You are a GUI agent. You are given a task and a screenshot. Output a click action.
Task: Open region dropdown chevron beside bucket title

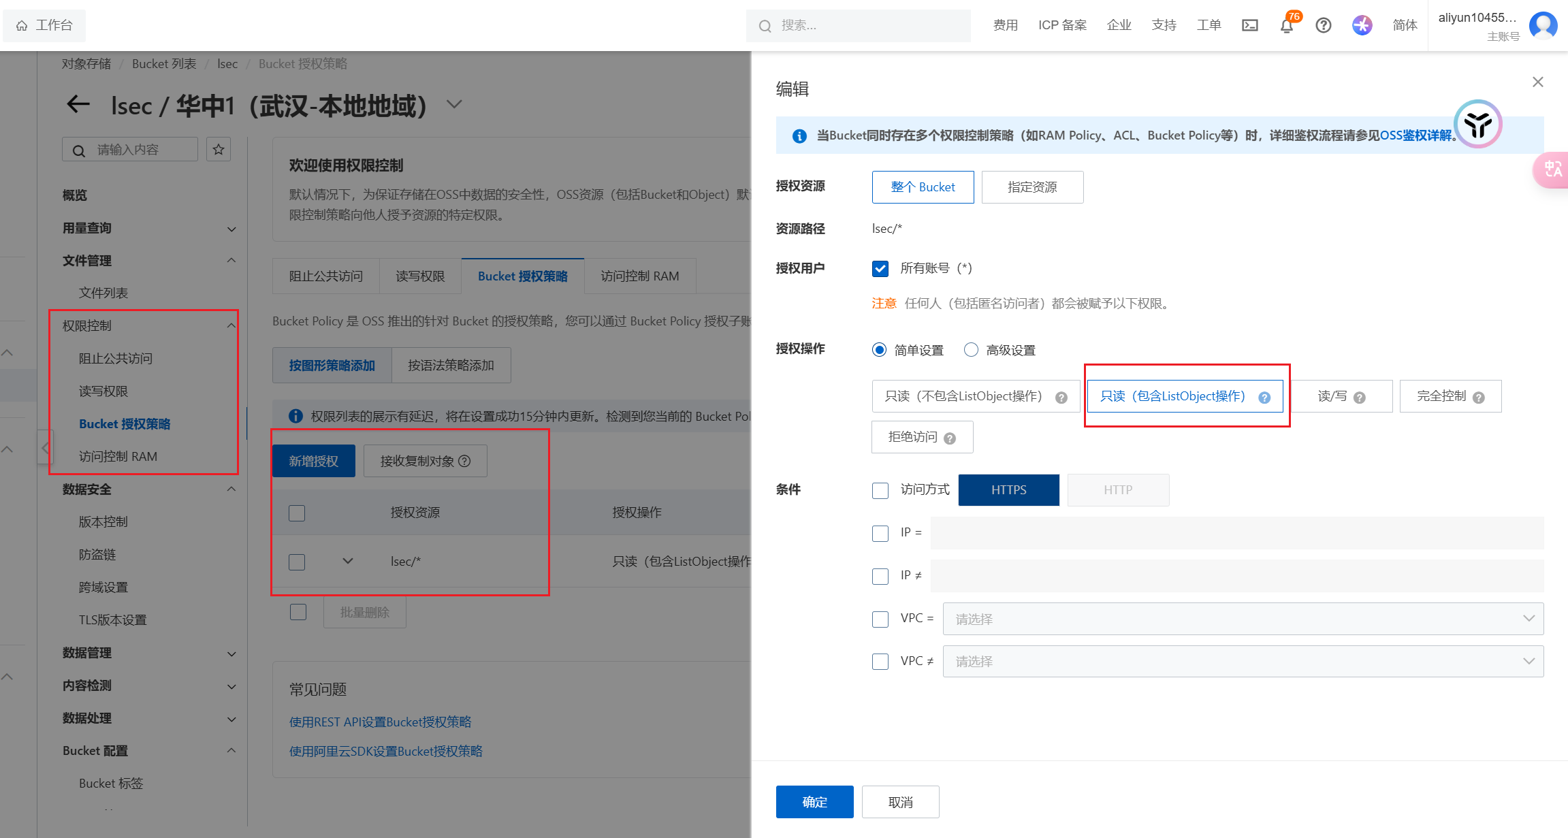[454, 104]
